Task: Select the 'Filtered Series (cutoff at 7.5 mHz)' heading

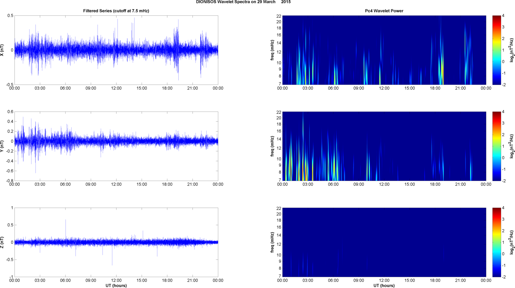Action: pyautogui.click(x=116, y=11)
